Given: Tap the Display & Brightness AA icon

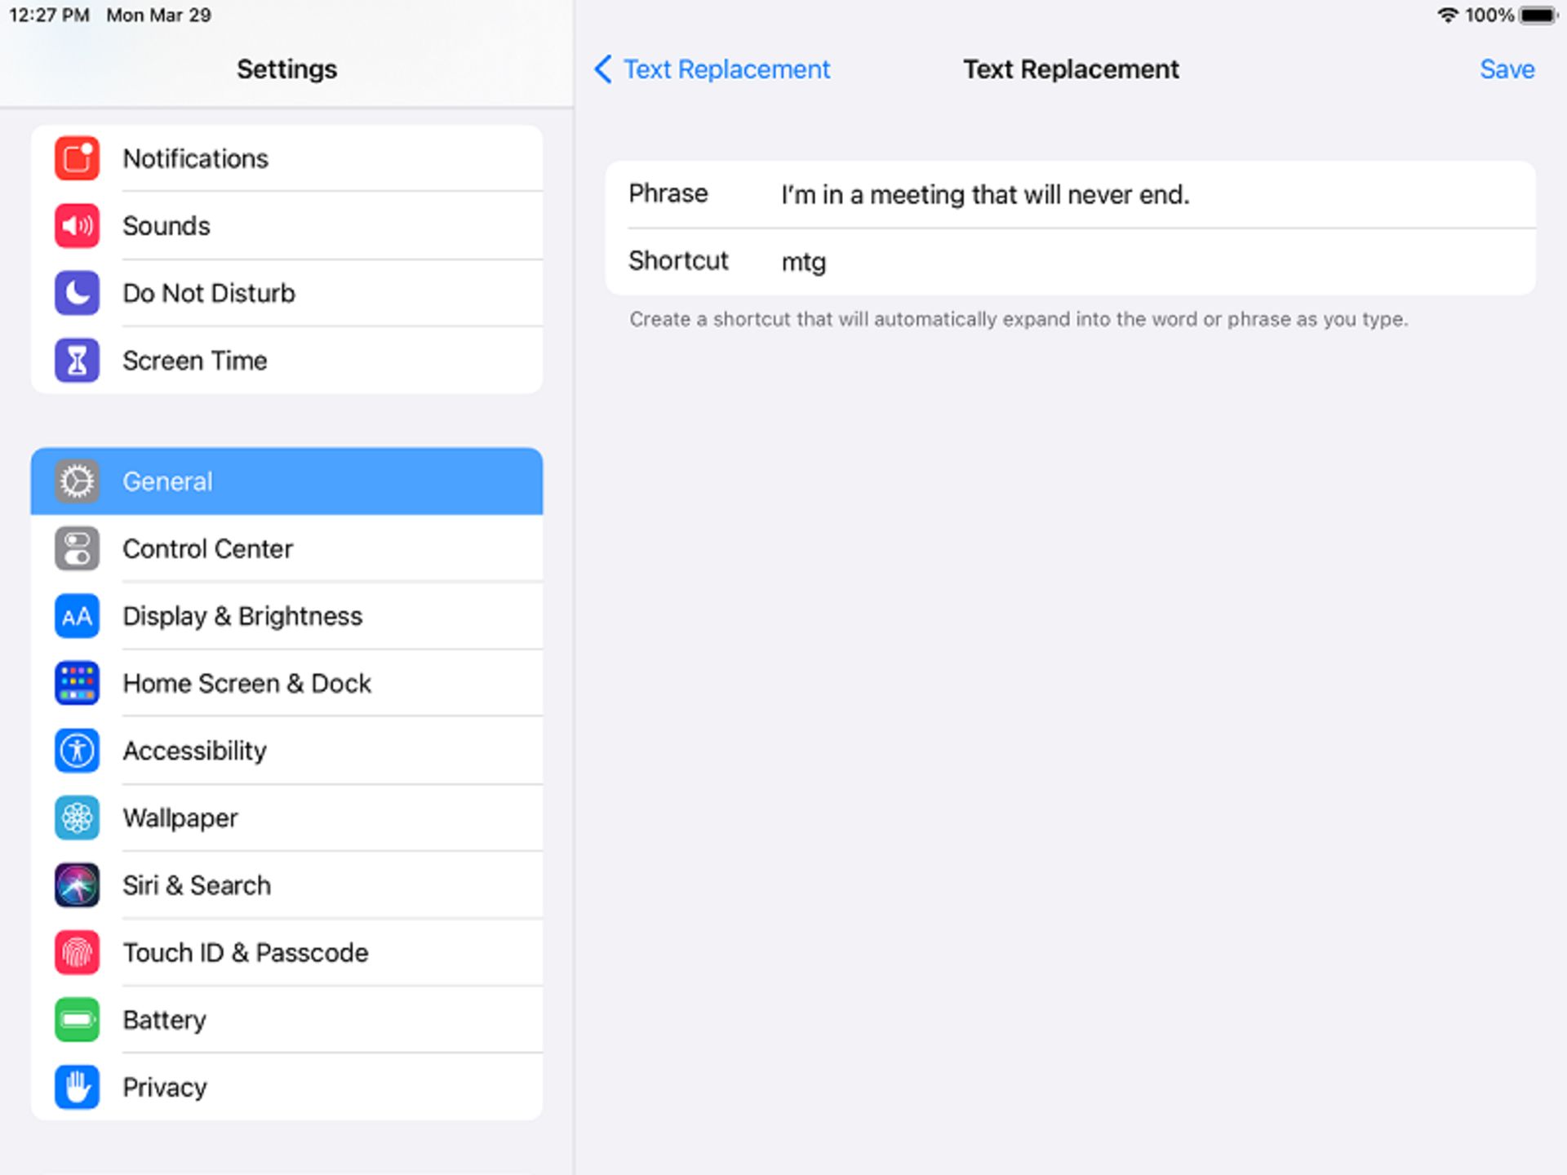Looking at the screenshot, I should (x=77, y=616).
